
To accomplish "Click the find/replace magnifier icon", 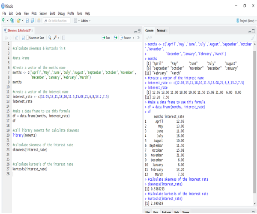I will click(x=50, y=38).
